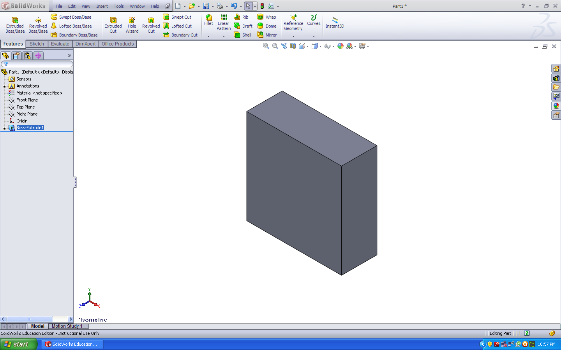Expand the Annotations tree node
Image resolution: width=561 pixels, height=350 pixels.
(x=4, y=86)
